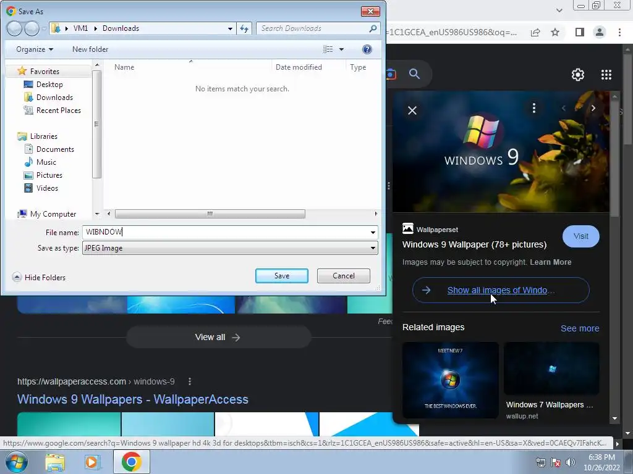Create a New folder
Viewport: 633px width, 474px height.
tap(90, 49)
